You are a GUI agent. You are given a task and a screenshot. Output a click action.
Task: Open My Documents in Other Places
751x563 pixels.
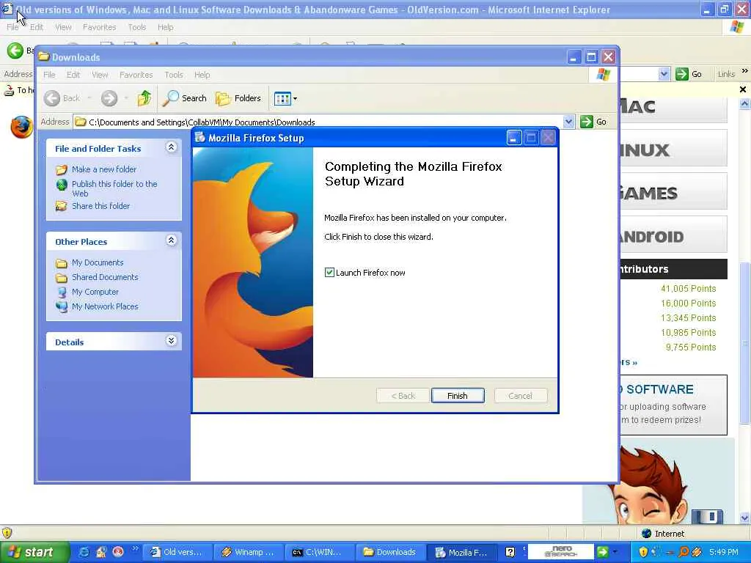[x=98, y=263]
